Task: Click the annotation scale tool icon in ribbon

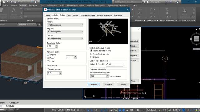Action: tap(184, 10)
